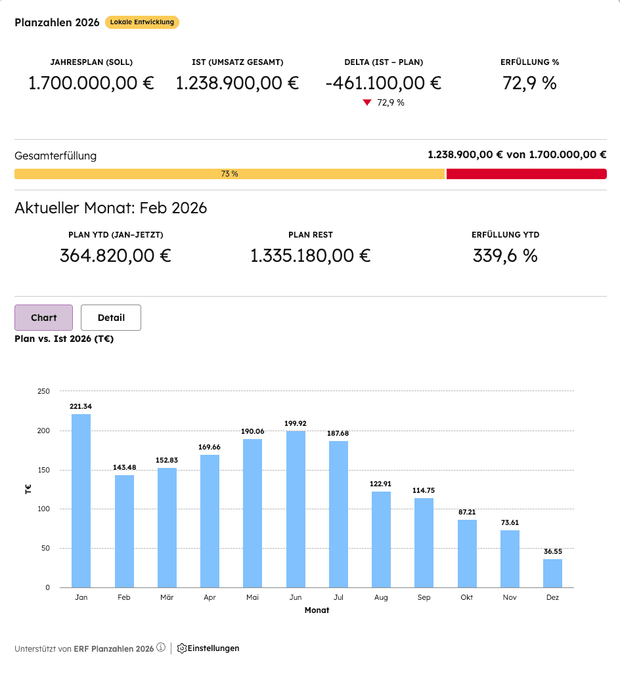The height and width of the screenshot is (676, 620).
Task: Click the Ist (Umsatz gesamt) figure
Action: click(237, 83)
